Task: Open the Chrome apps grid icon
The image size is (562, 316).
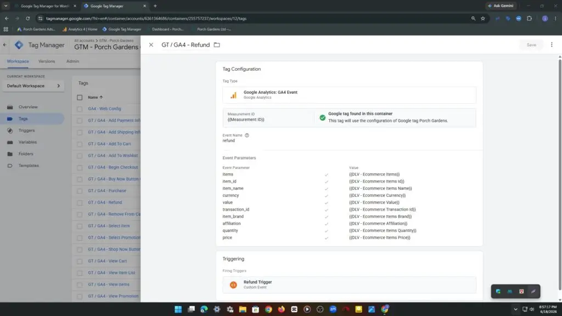Action: coord(5,30)
